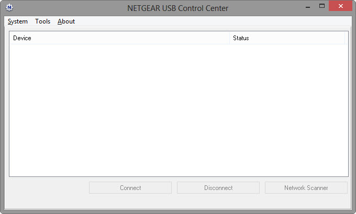
Task: Launch the Network Scanner button
Action: pos(306,188)
